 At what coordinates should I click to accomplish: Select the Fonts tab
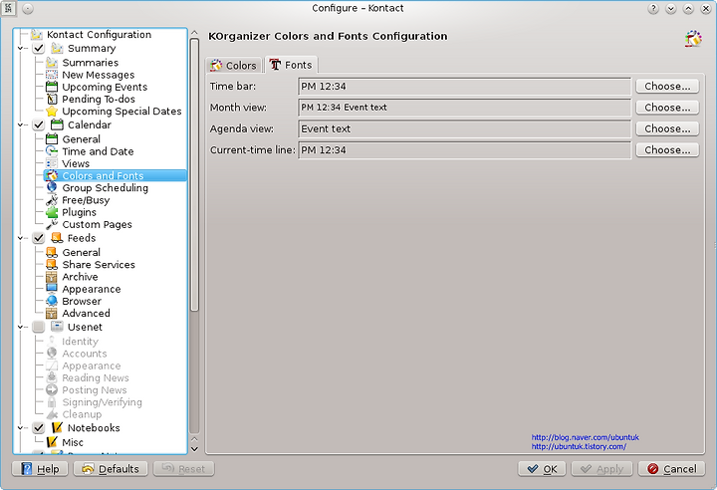pos(291,65)
